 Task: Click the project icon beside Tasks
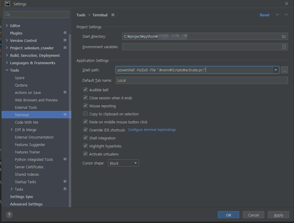point(65,189)
